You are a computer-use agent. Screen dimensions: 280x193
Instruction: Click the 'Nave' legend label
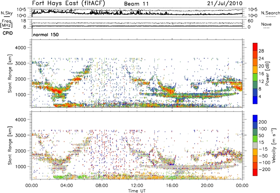click(266, 24)
